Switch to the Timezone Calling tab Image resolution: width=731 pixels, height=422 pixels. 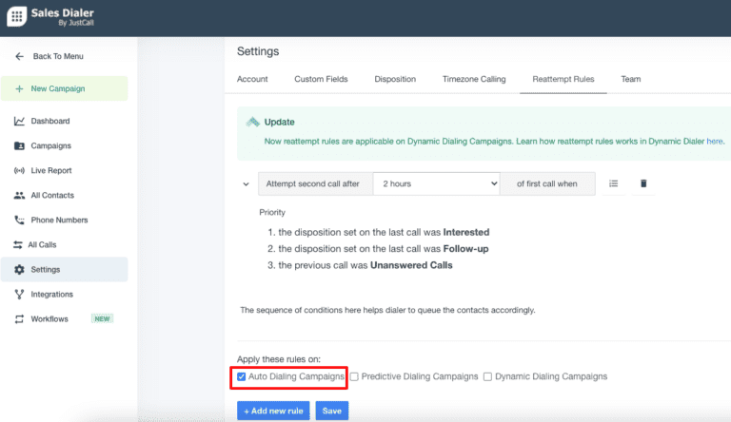(474, 79)
